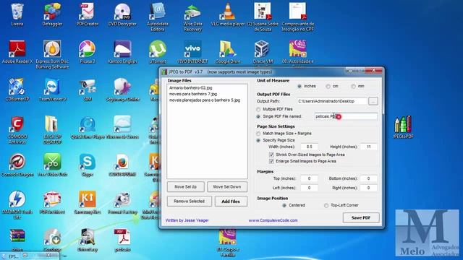Select the Adobe Reader X icon
463x260 pixels.
17,52
